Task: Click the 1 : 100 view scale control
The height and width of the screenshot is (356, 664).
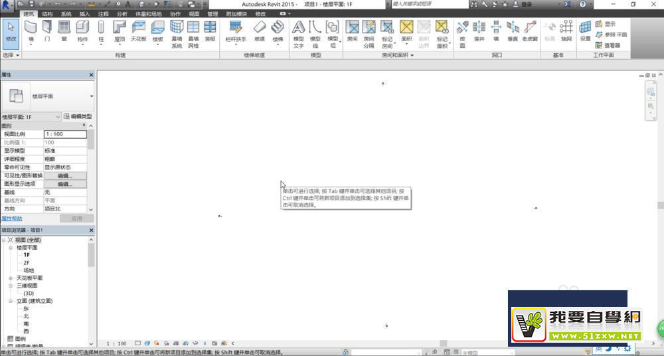Action: [116, 343]
